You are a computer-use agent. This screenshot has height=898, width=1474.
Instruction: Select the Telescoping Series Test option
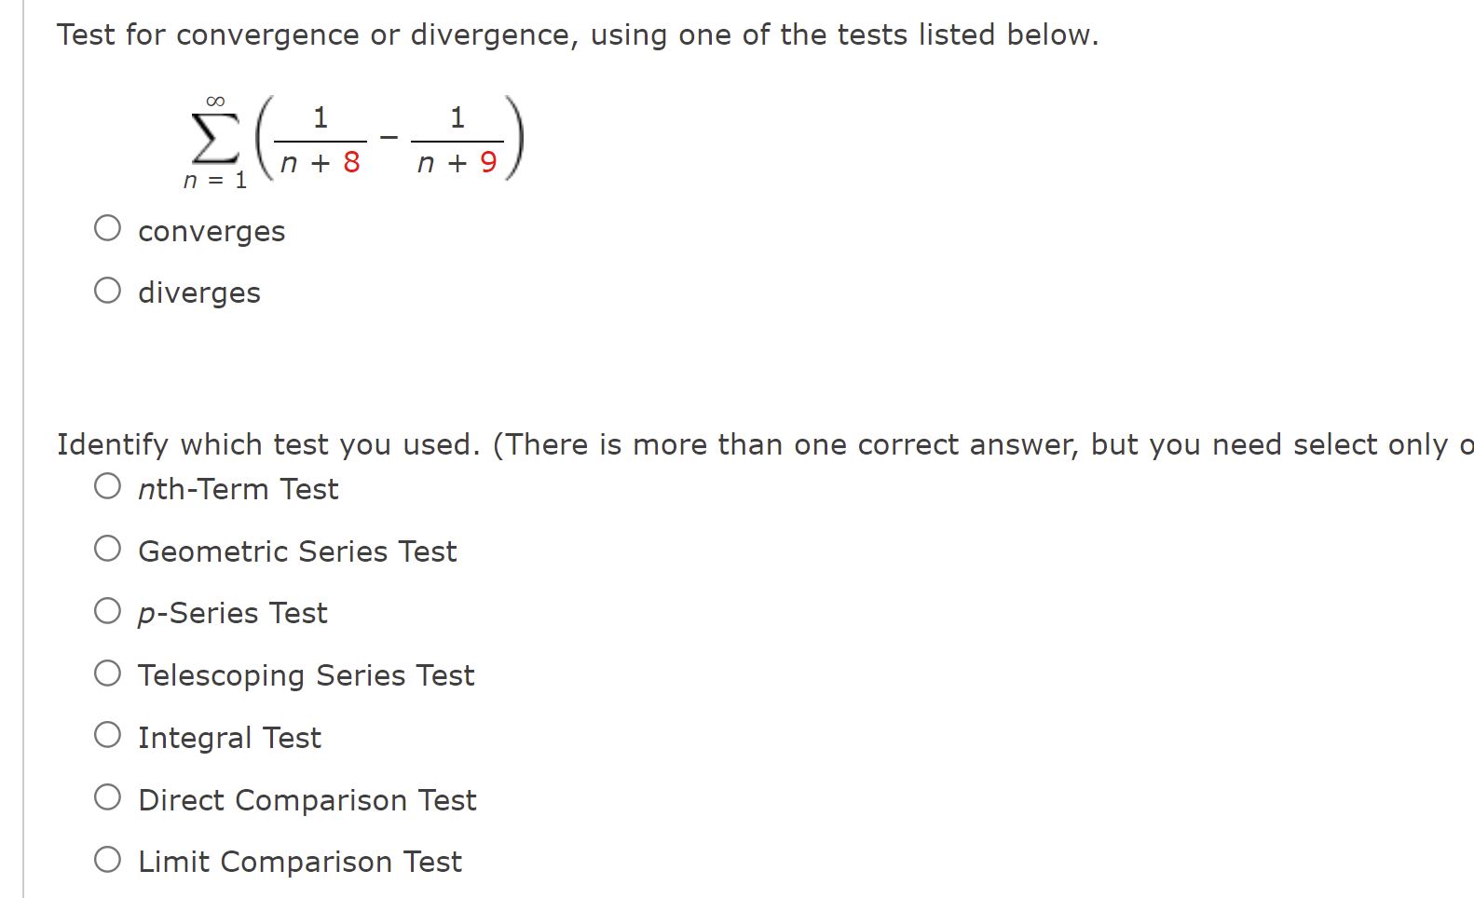(107, 672)
